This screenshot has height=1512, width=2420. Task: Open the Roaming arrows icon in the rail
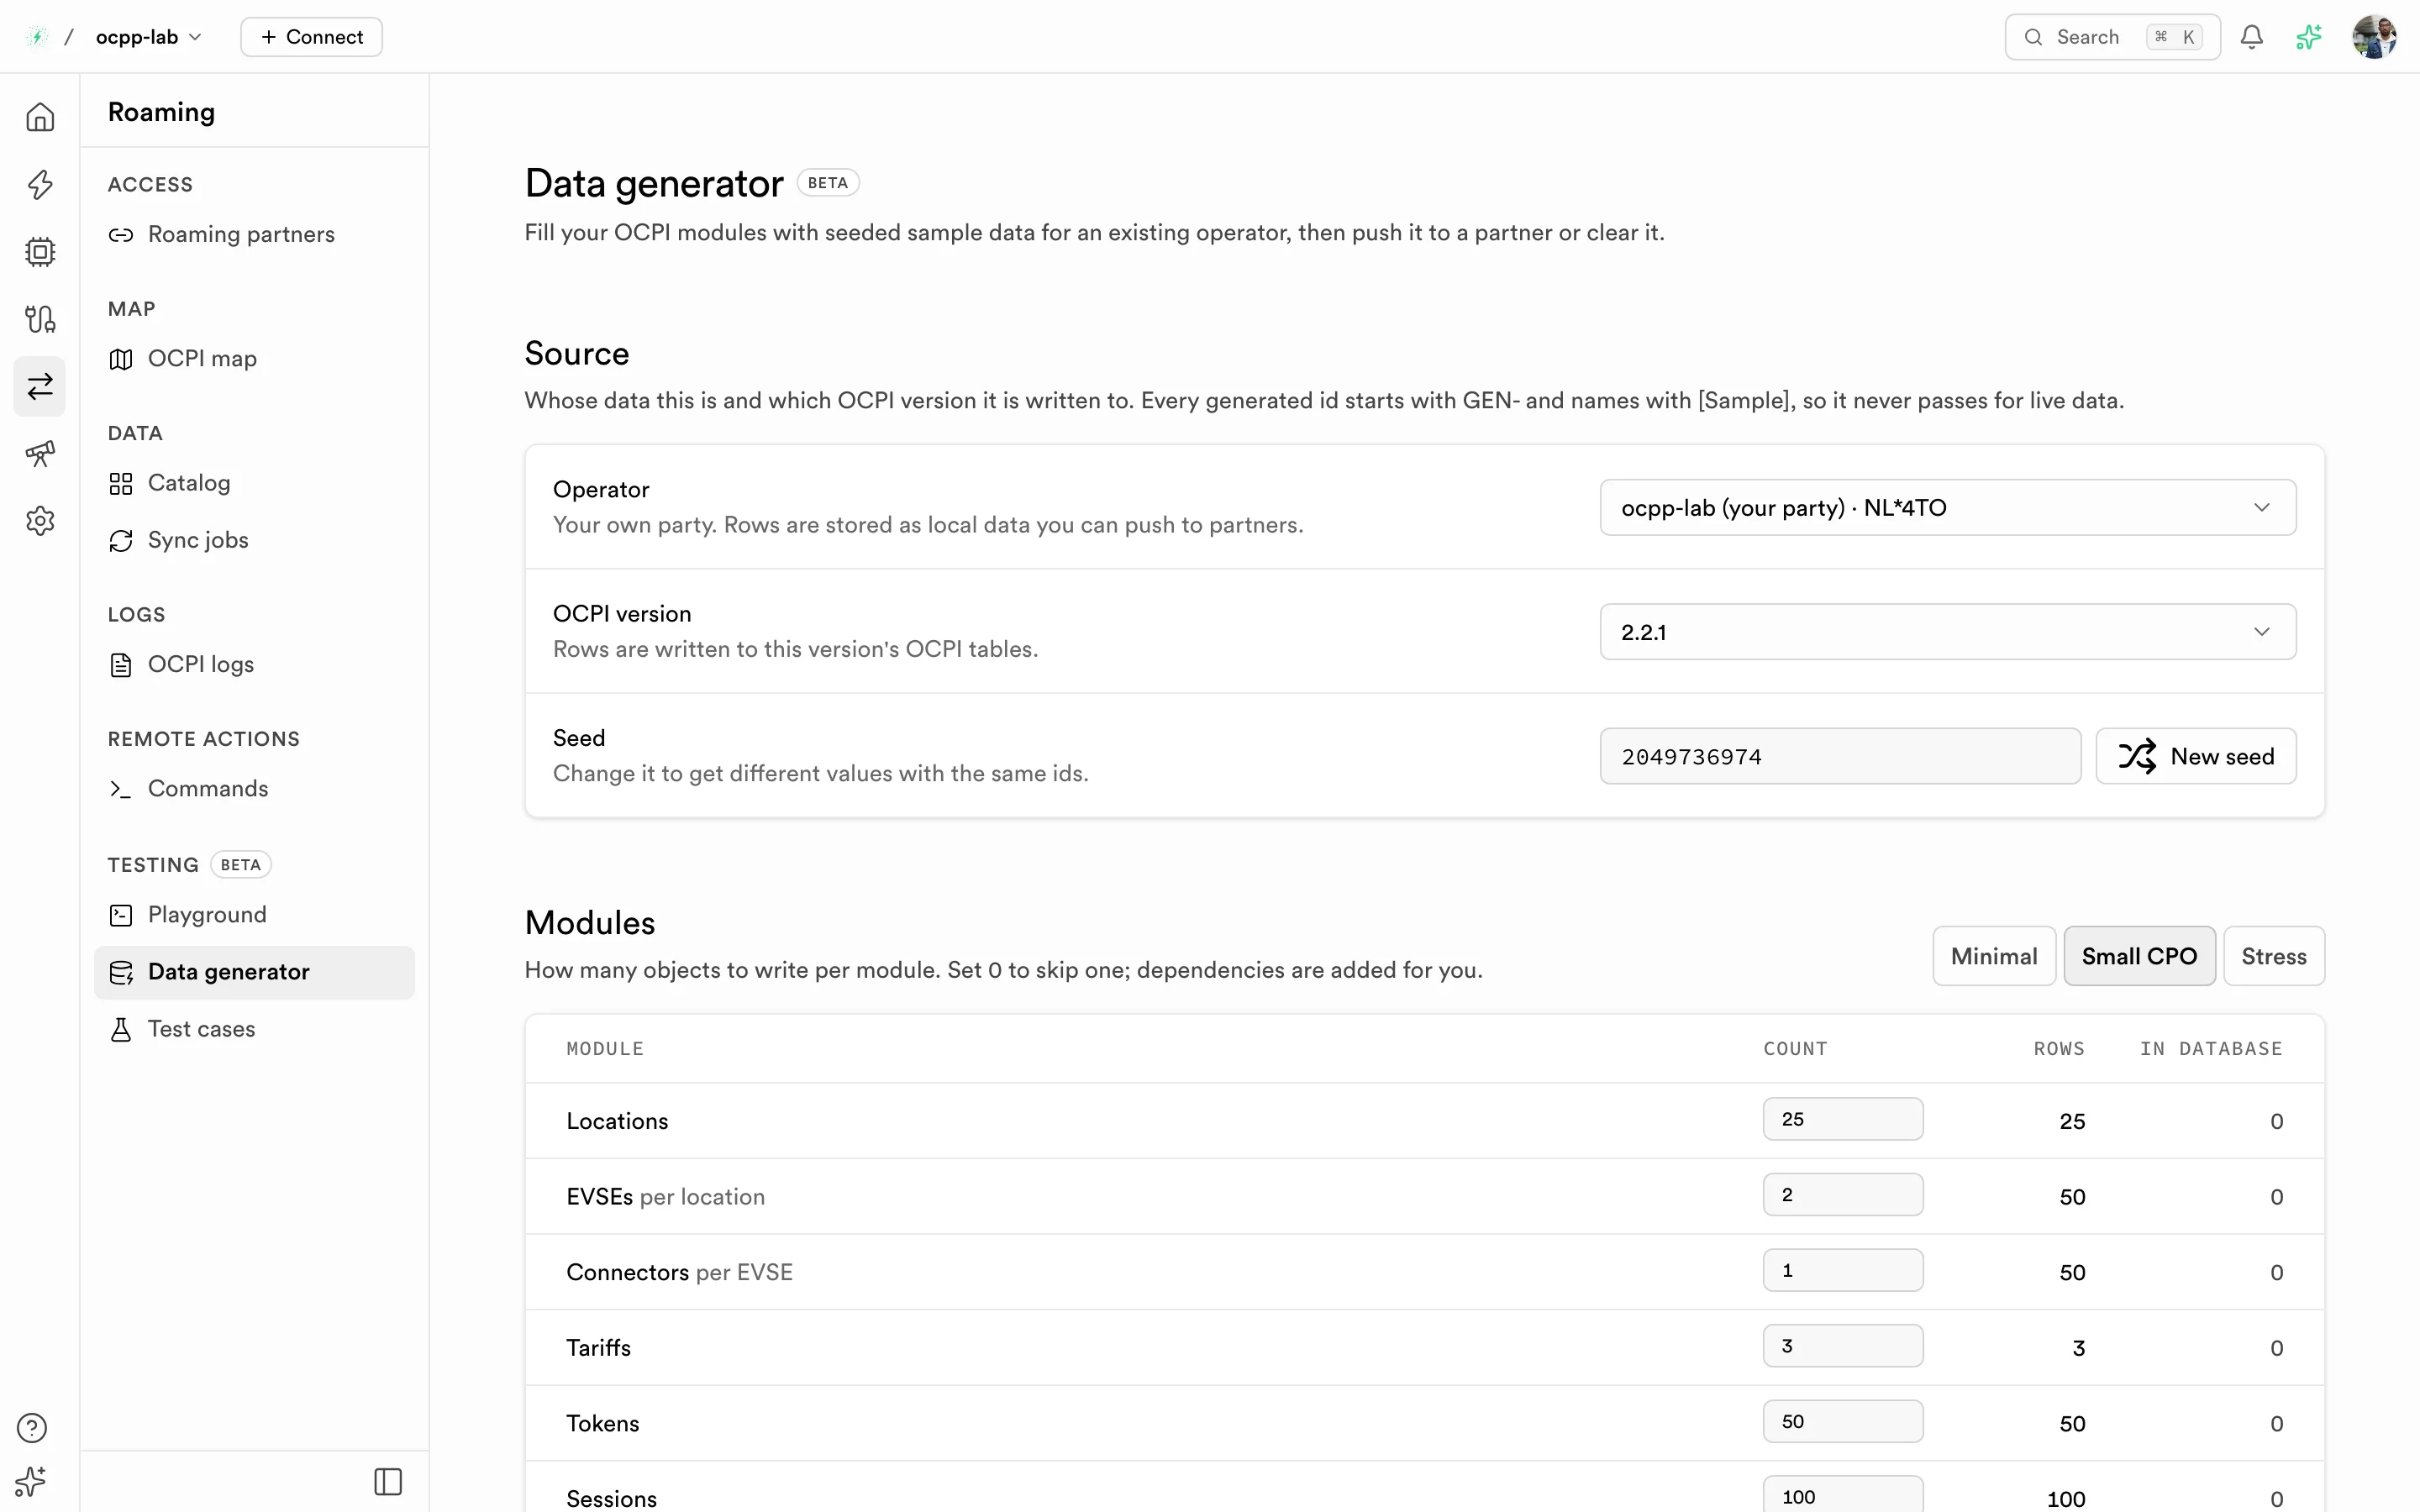point(40,386)
